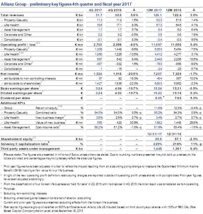
Task: Click Solvency II ratio value 229%
Action: coord(158,144)
